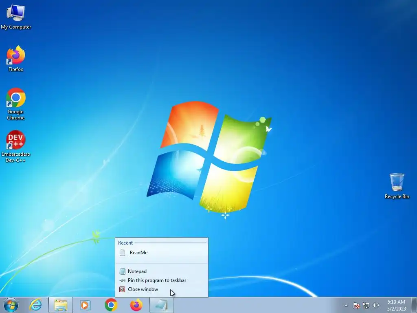Open the Action Center flag icon
417x313 pixels.
pos(356,305)
